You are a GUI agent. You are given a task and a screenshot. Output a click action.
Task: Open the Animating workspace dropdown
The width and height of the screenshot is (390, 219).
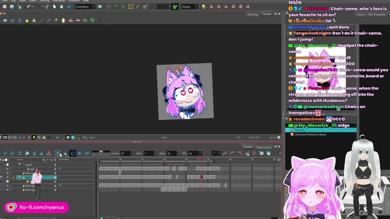pos(94,7)
